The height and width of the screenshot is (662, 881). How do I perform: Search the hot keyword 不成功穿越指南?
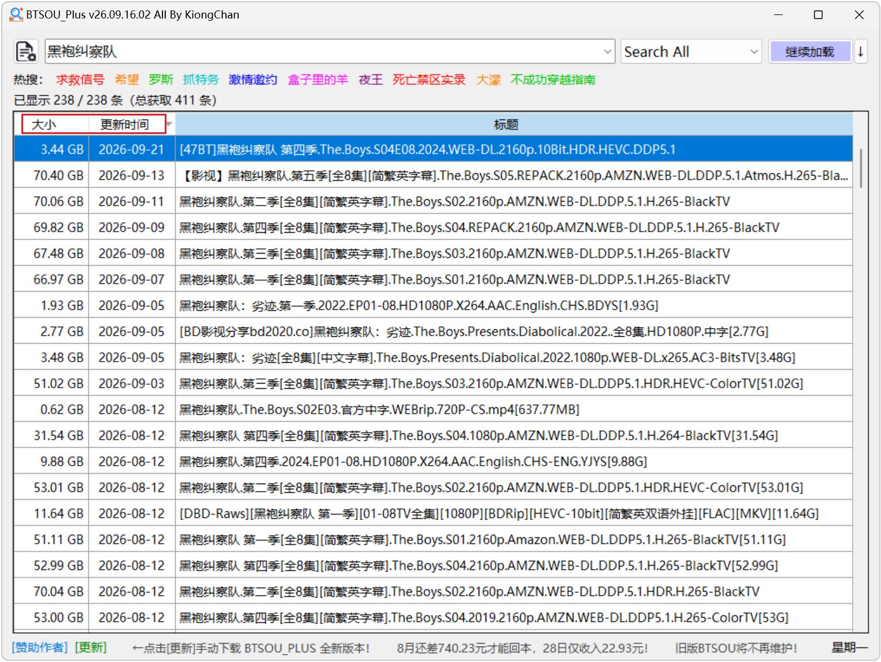(553, 80)
